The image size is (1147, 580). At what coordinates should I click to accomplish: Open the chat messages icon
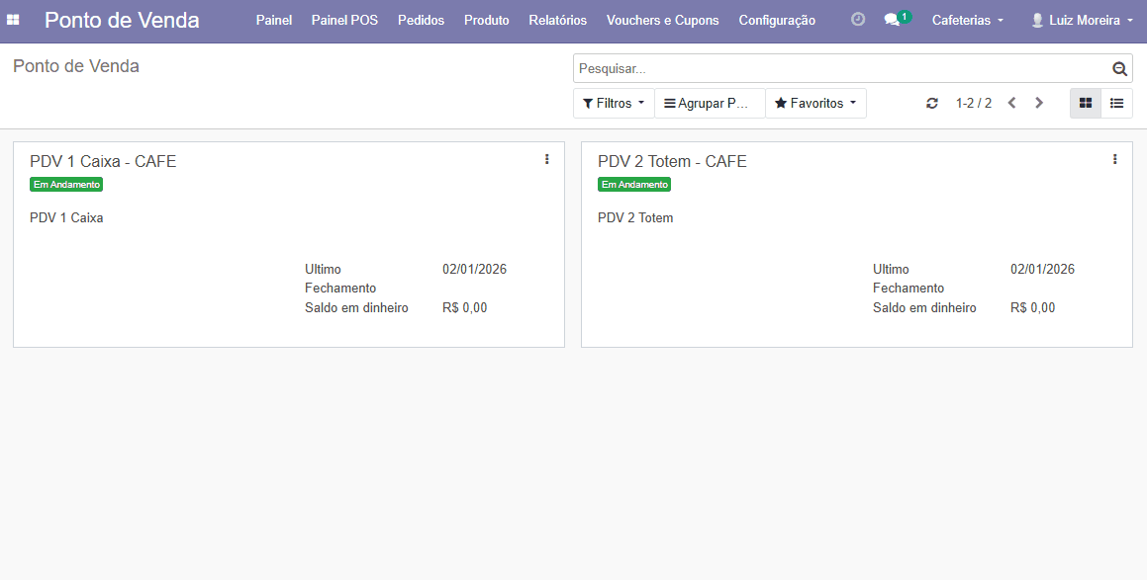[894, 20]
